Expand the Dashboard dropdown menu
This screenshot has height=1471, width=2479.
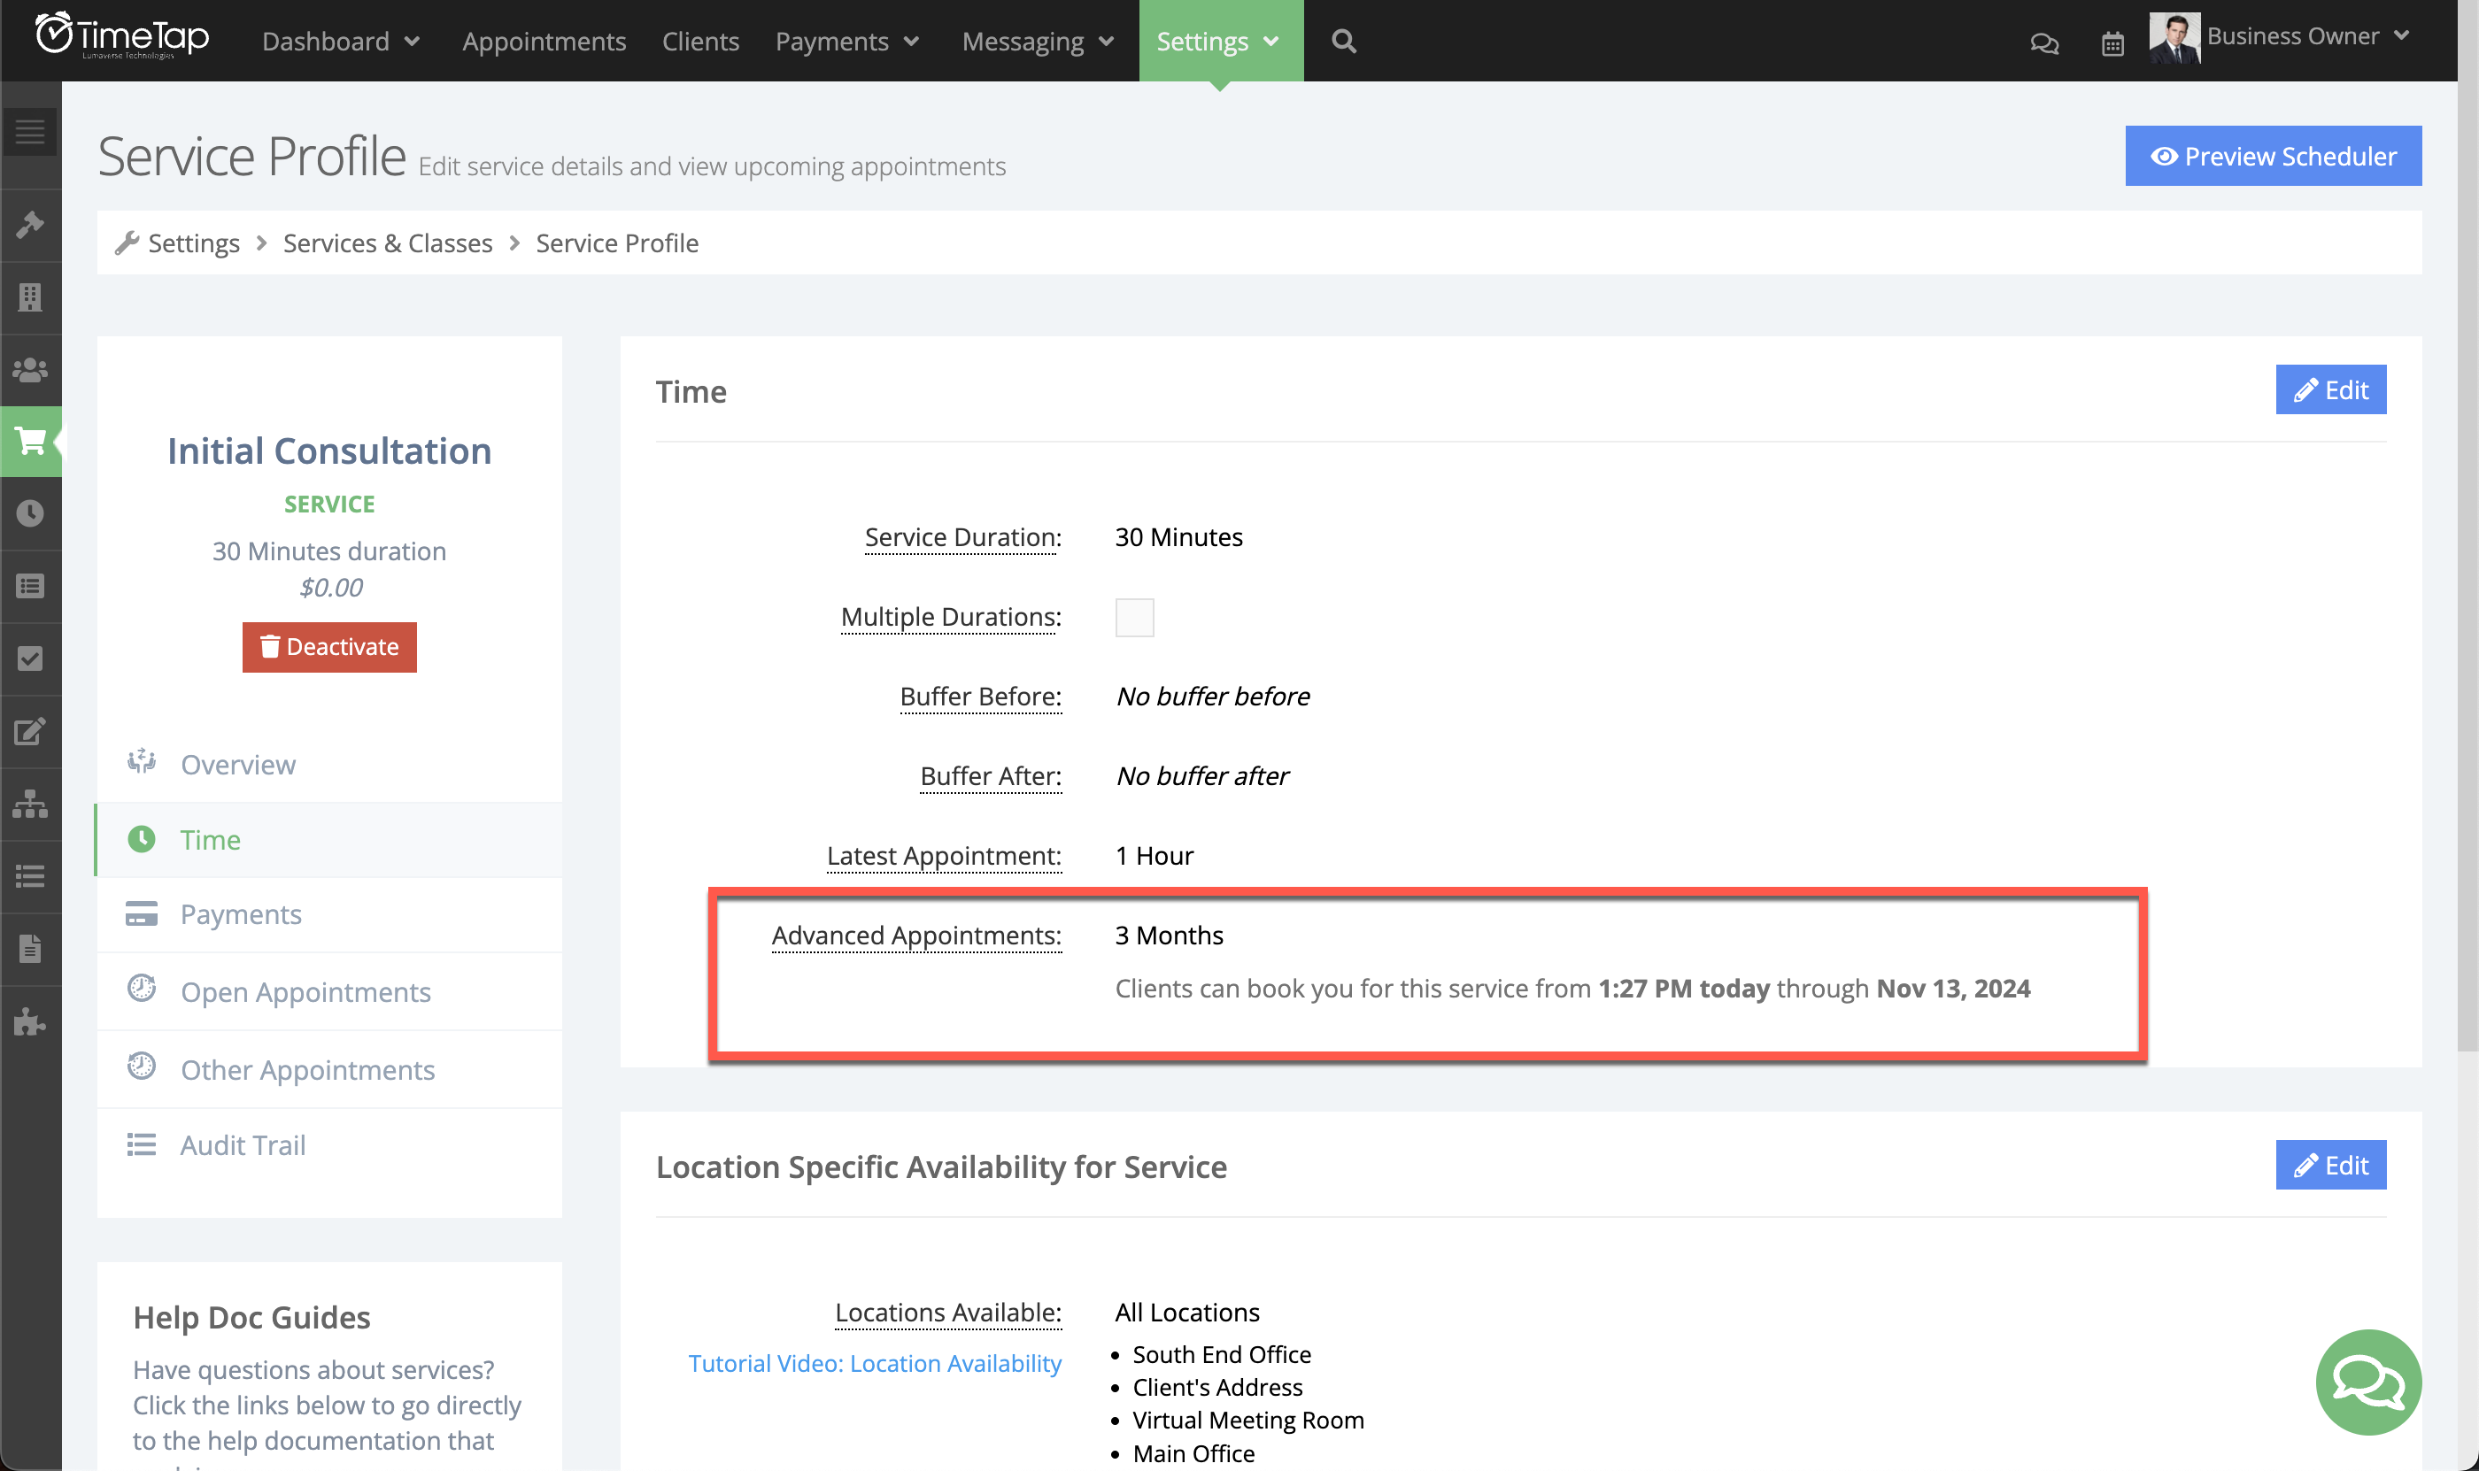click(x=341, y=42)
